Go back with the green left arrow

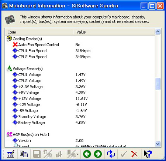coord(87,154)
